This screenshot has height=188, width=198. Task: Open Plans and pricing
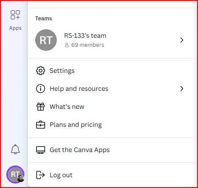click(111, 125)
